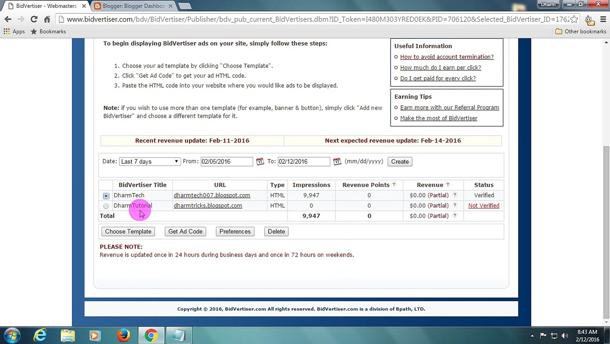Open File Explorer from taskbar
610x344 pixels.
point(68,335)
